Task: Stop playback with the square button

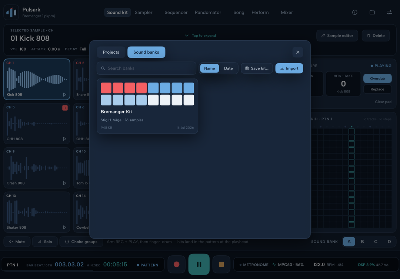Action: 221,265
